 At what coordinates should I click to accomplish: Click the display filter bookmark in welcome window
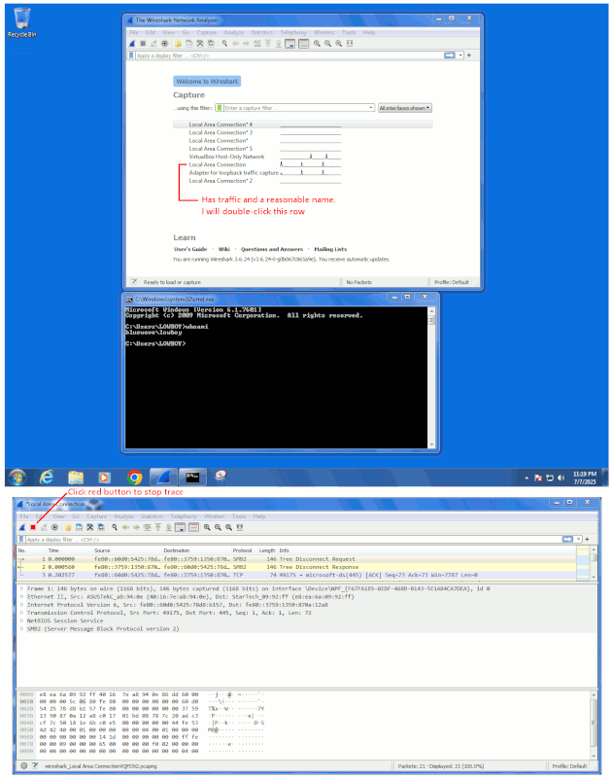131,55
